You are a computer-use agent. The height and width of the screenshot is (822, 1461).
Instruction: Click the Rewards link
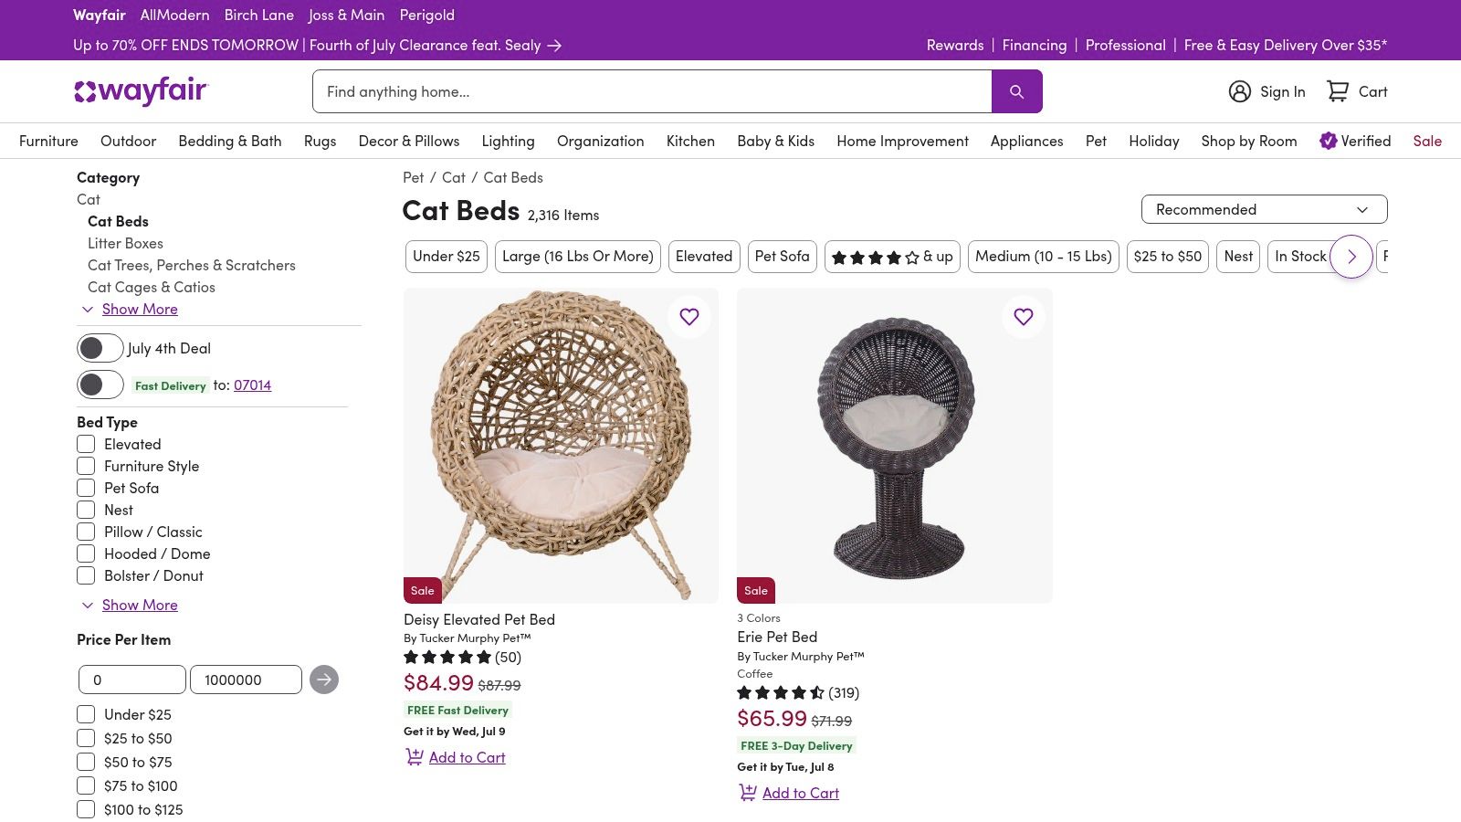(955, 45)
